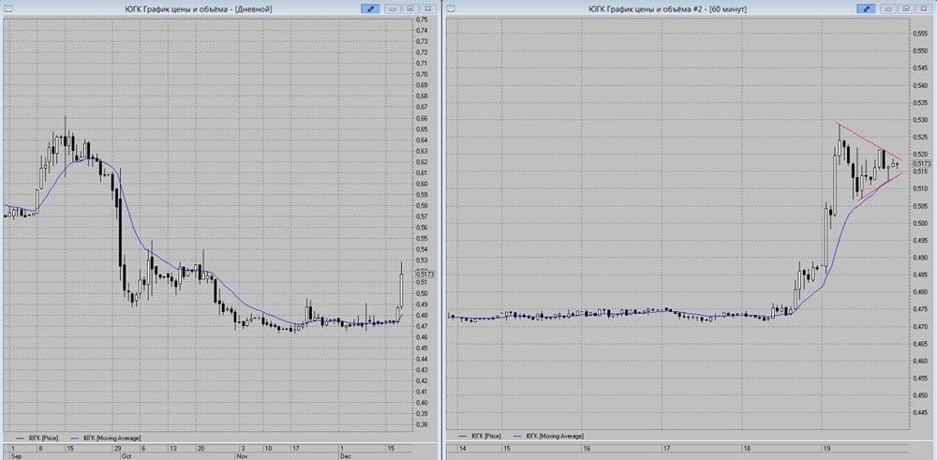Click the Oct label on the daily time axis
Image resolution: width=937 pixels, height=460 pixels.
tap(125, 456)
